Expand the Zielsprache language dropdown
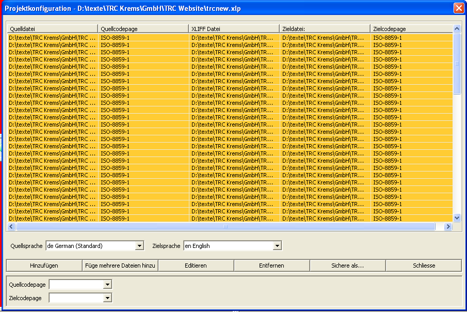Screen dimensions: 467x312 coord(277,246)
